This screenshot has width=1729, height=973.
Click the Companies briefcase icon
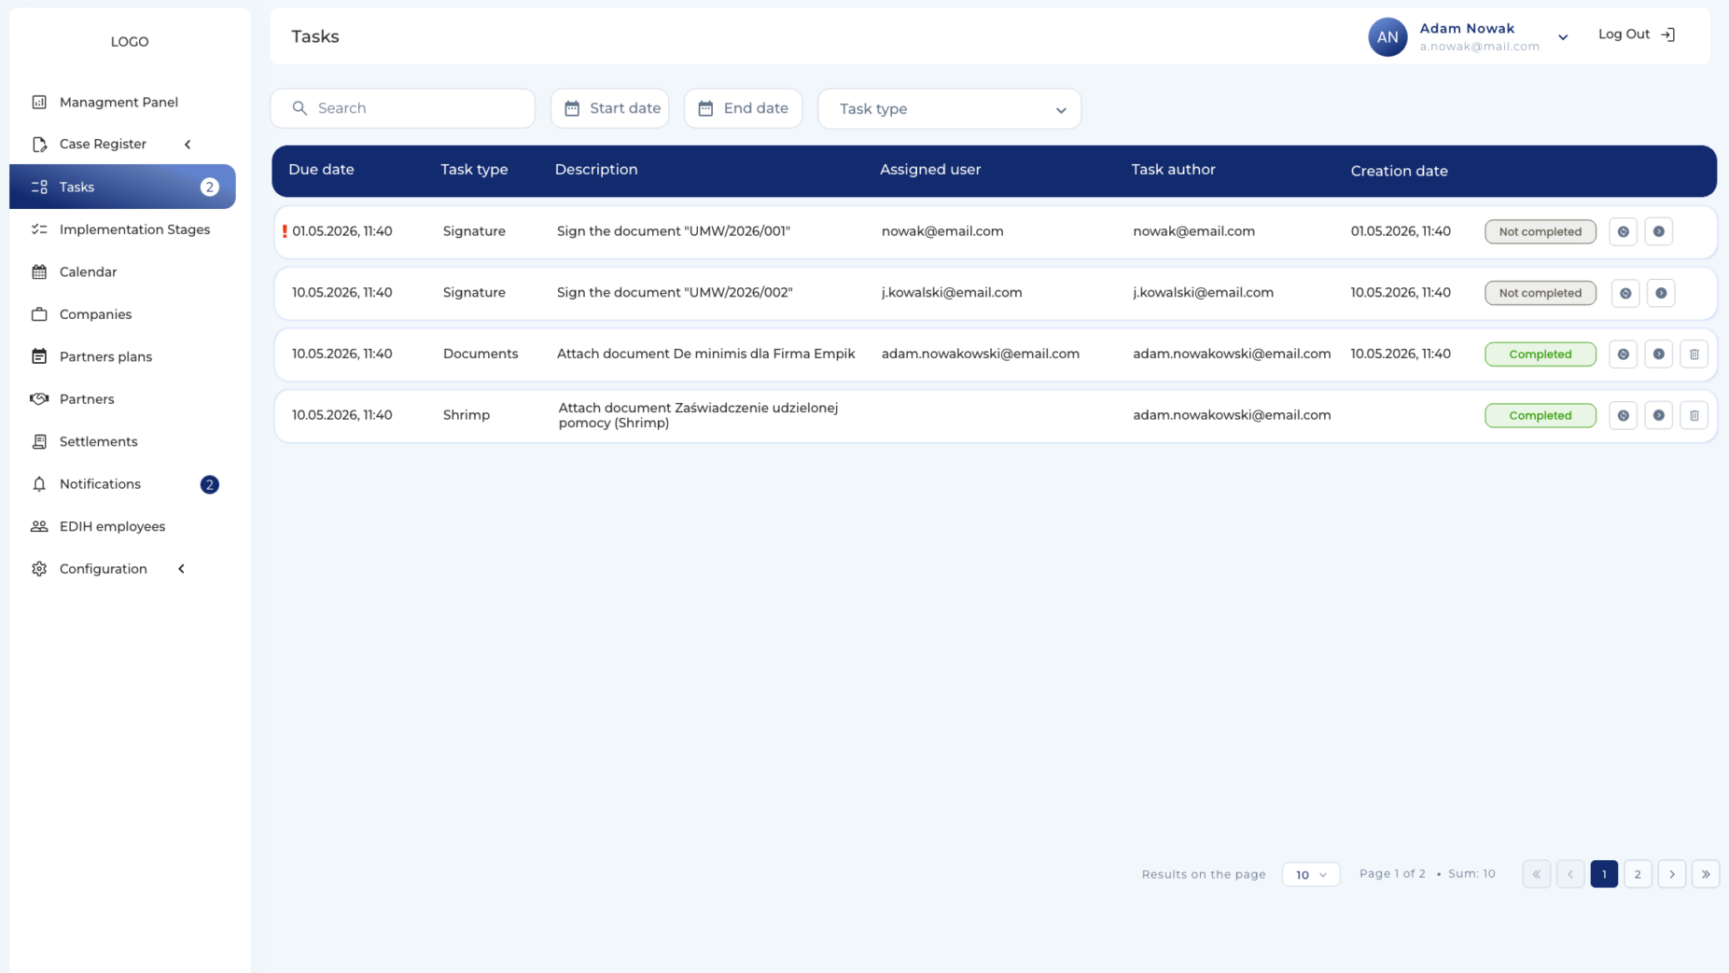tap(39, 314)
